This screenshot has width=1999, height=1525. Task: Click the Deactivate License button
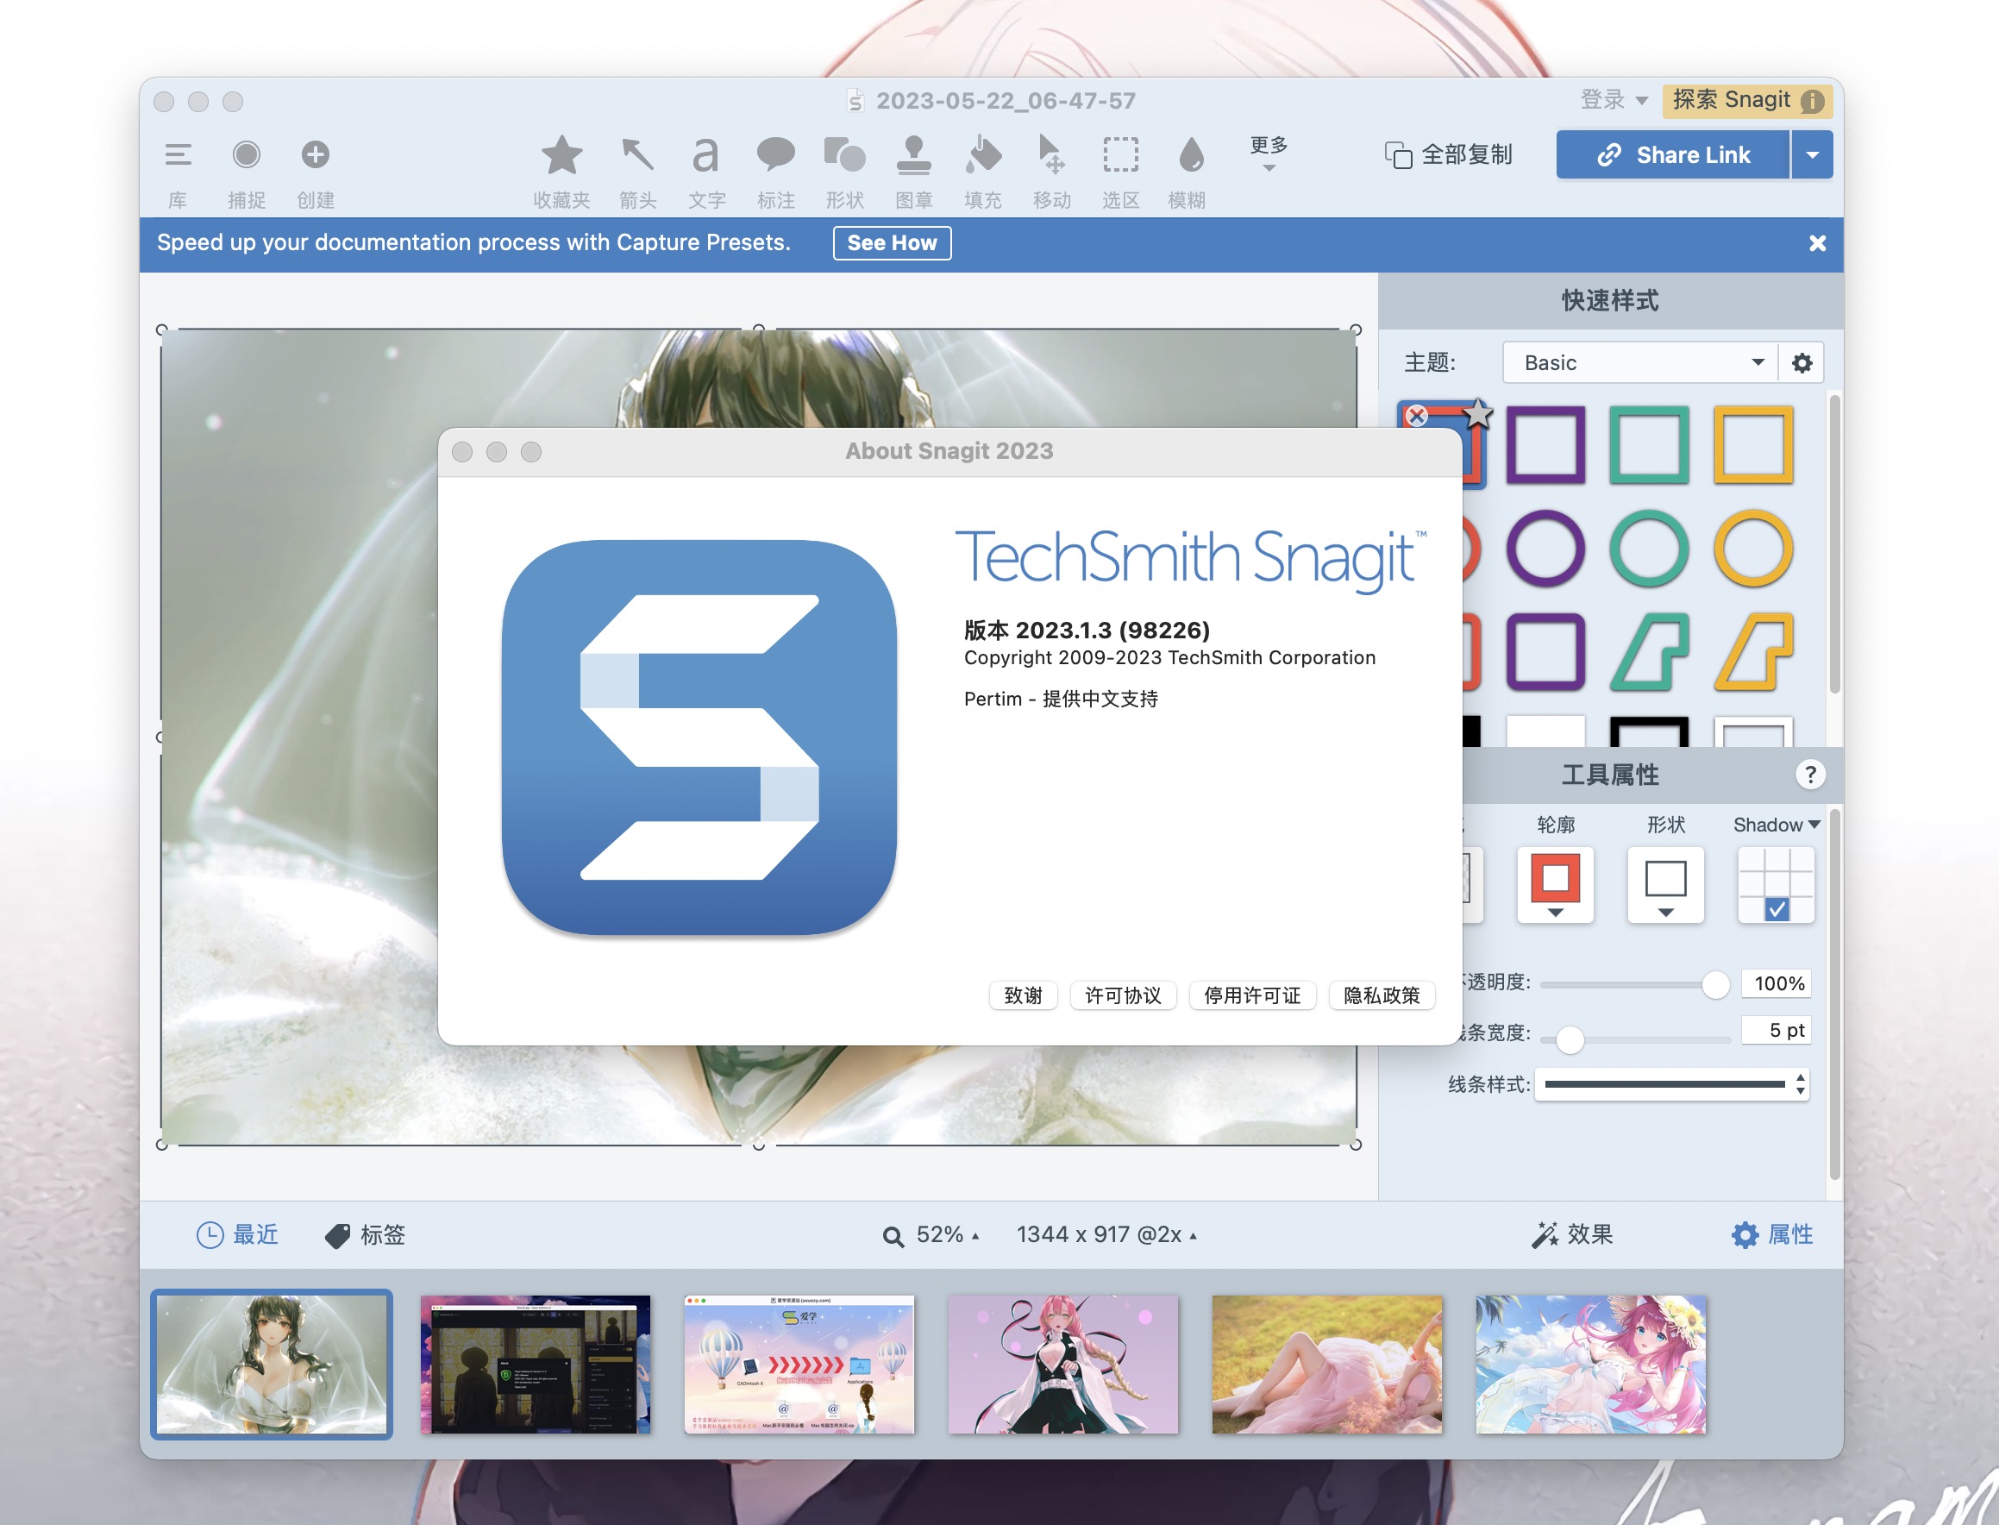coord(1252,995)
